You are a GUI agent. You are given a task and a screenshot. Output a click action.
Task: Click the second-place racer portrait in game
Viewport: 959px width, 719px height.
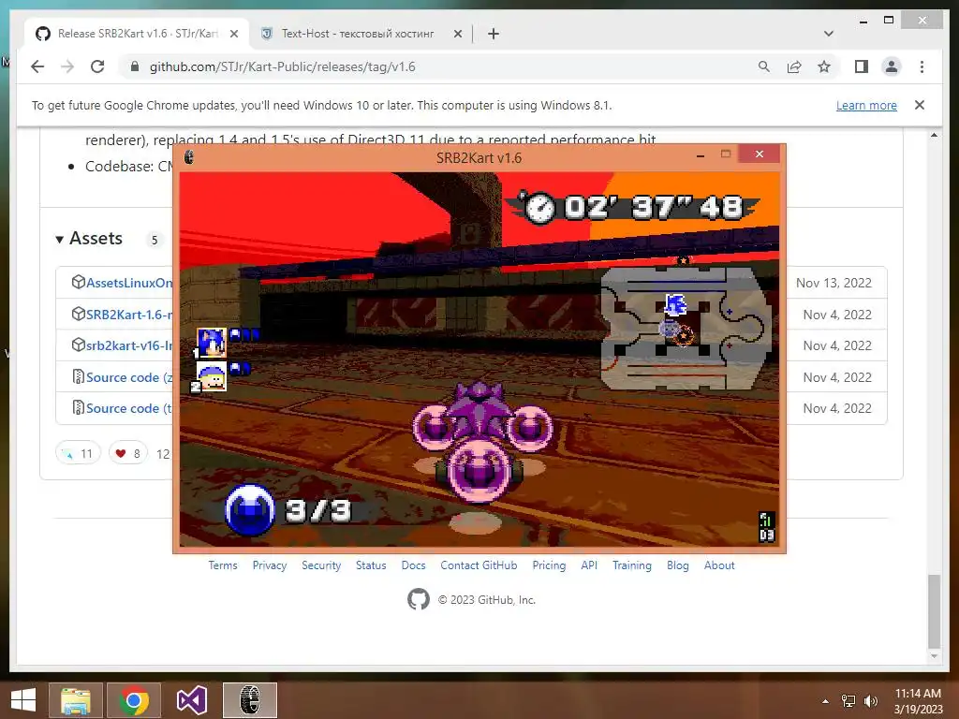click(212, 376)
